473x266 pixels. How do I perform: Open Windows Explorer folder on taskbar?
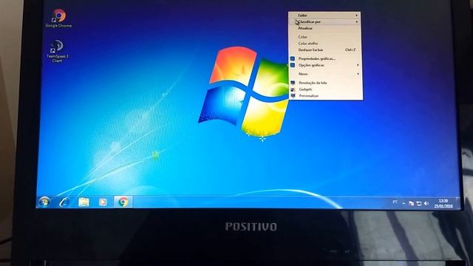click(x=84, y=202)
